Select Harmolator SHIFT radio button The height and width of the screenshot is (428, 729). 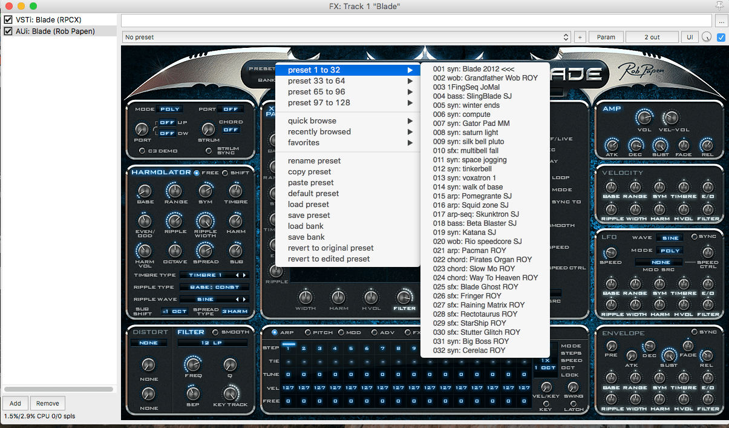pos(225,173)
